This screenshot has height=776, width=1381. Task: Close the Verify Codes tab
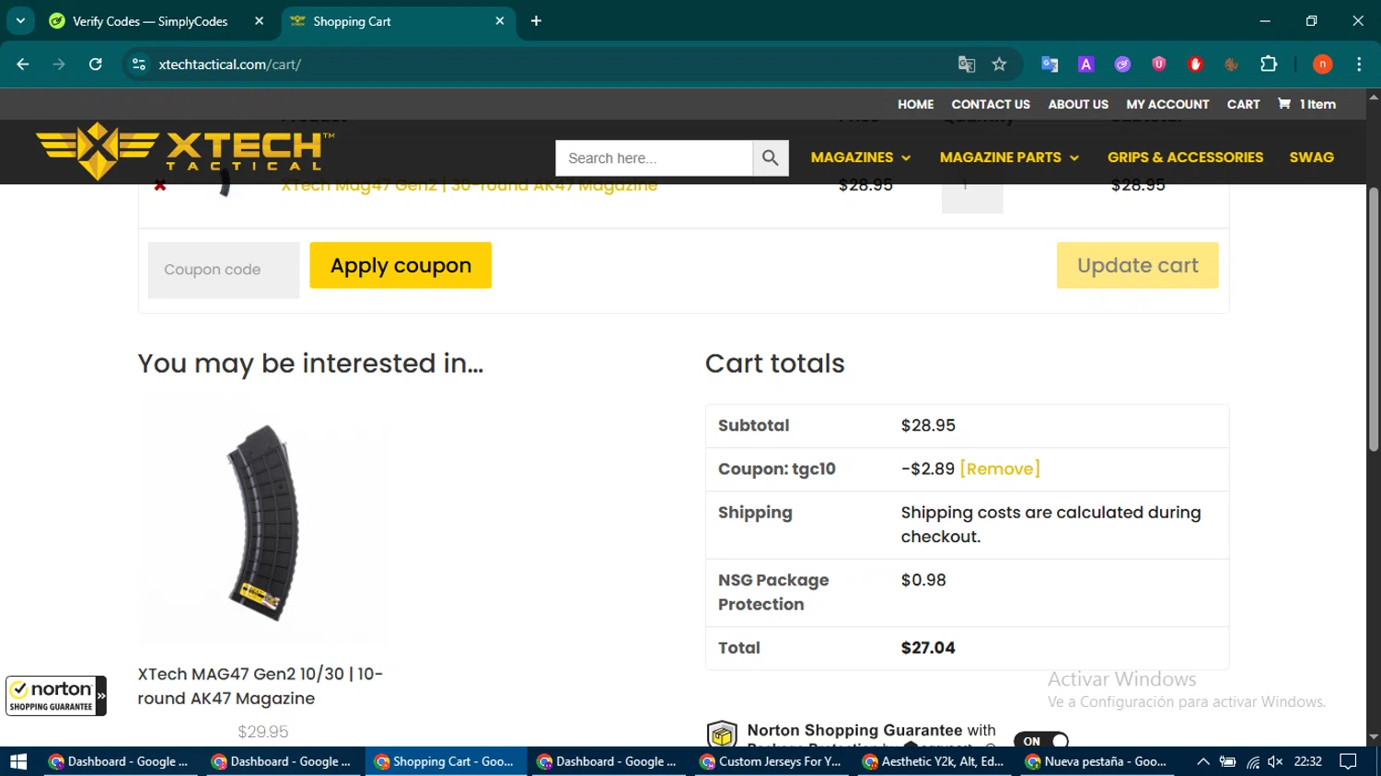click(x=259, y=21)
